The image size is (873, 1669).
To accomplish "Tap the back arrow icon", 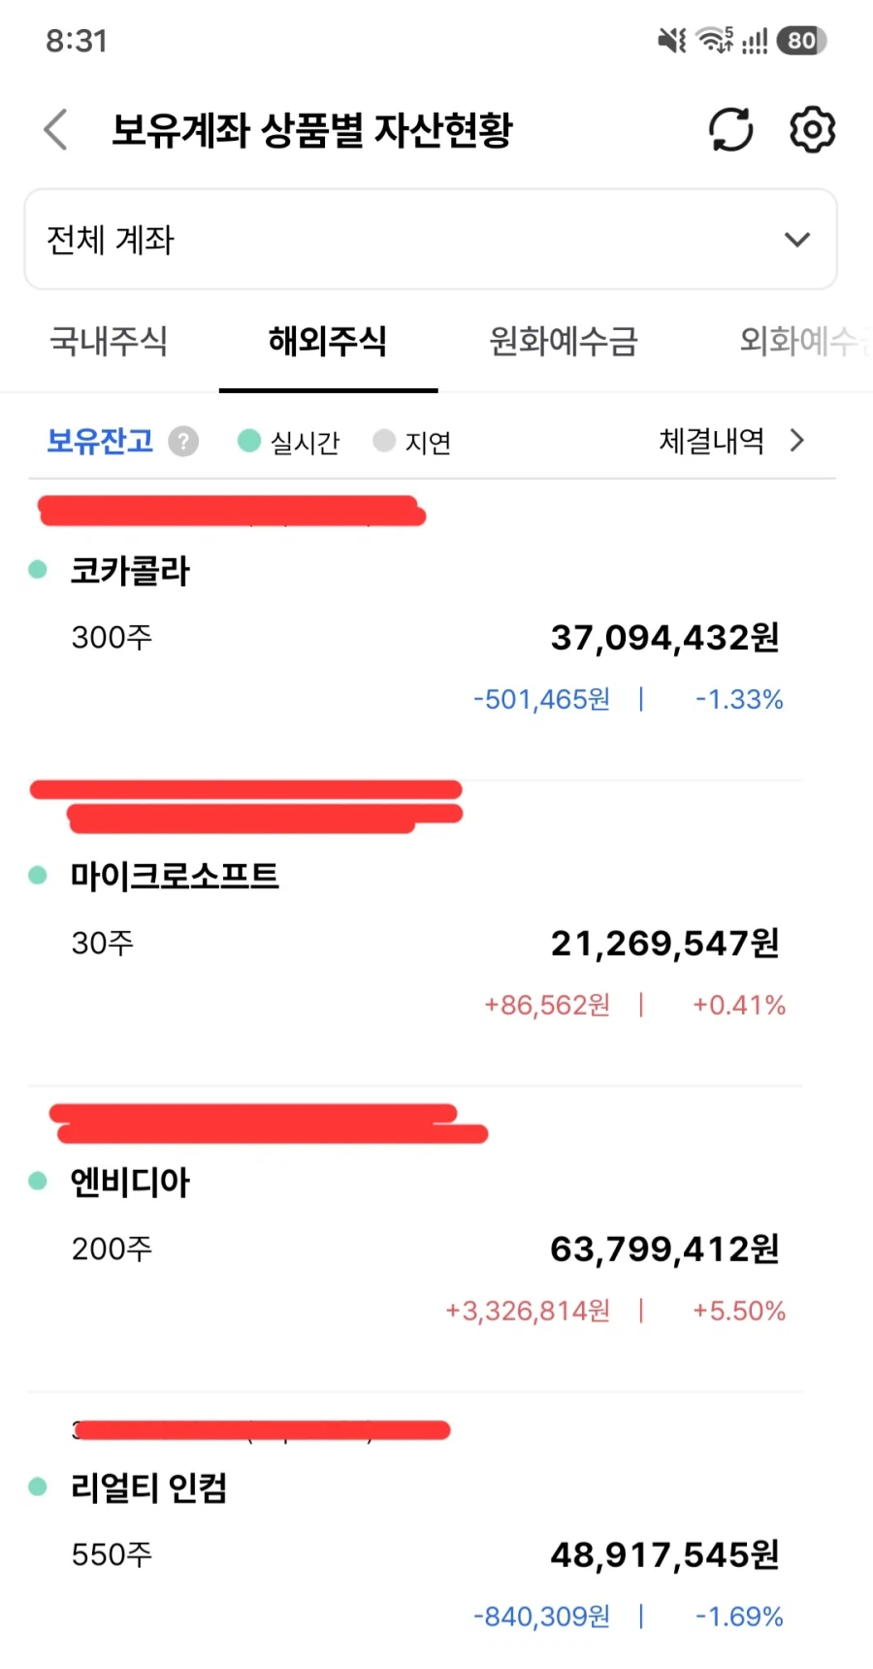I will click(56, 129).
